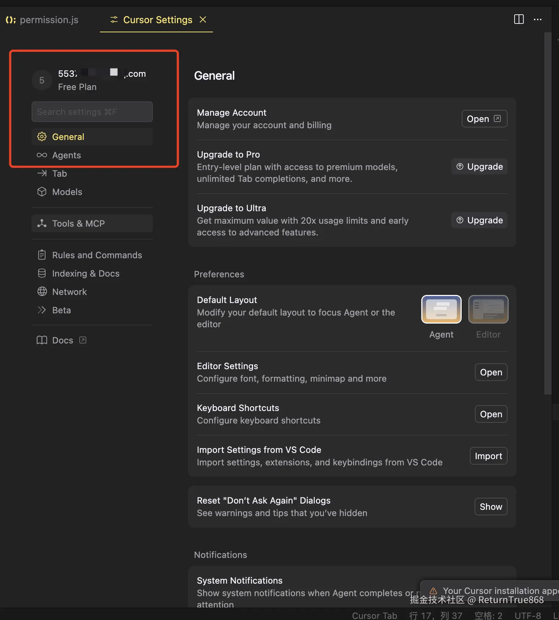Screen dimensions: 559x620
Task: Click the Rules and Commands clipboard icon
Action: tap(42, 255)
